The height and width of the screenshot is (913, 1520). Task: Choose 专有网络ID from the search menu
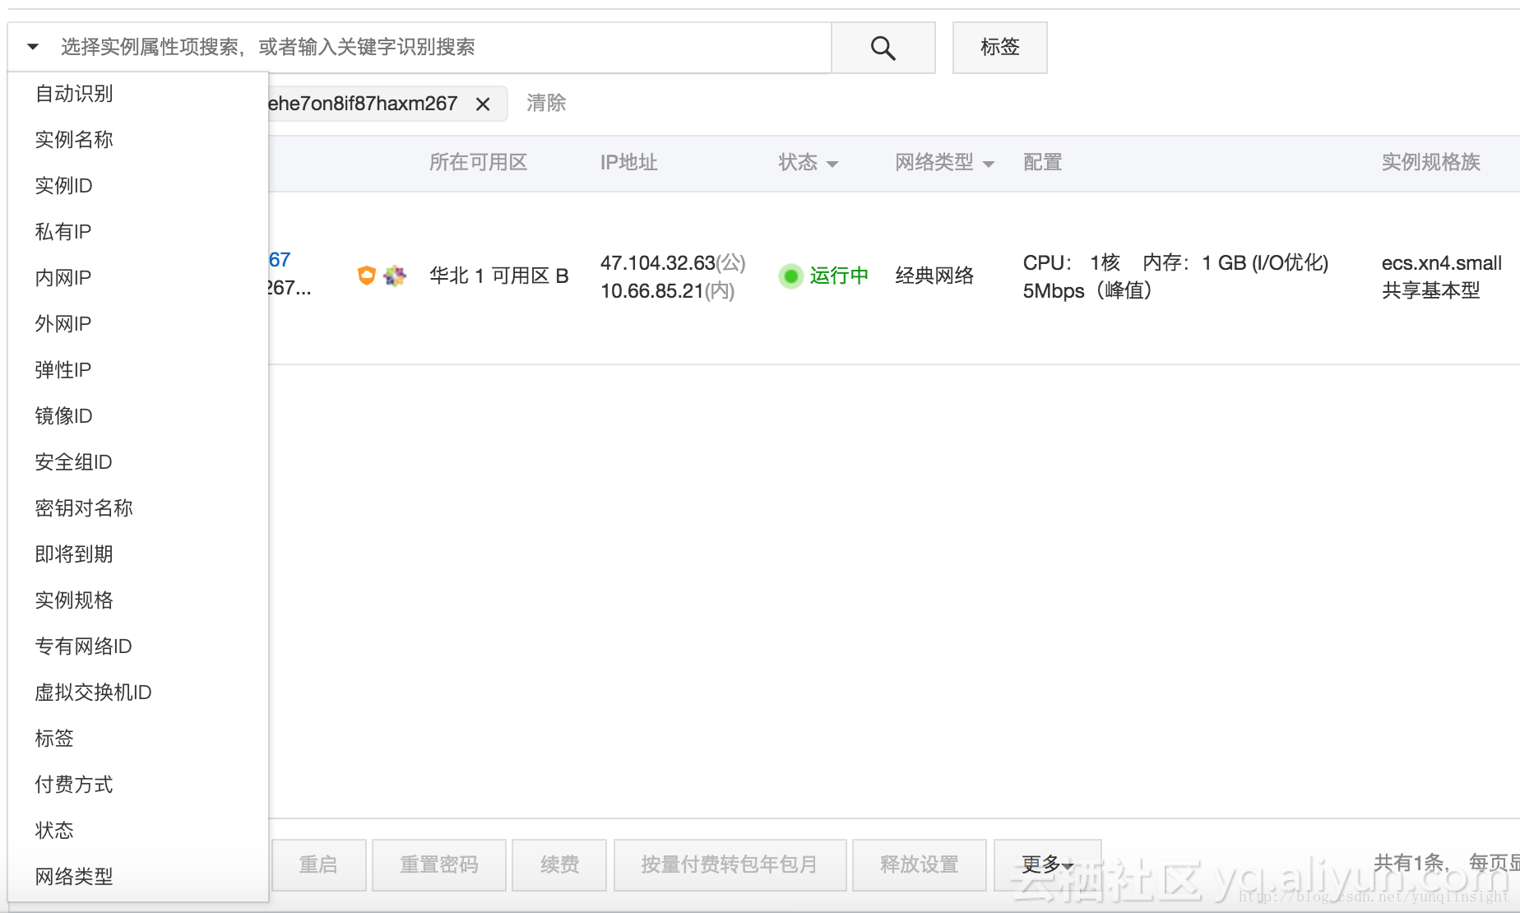click(138, 647)
